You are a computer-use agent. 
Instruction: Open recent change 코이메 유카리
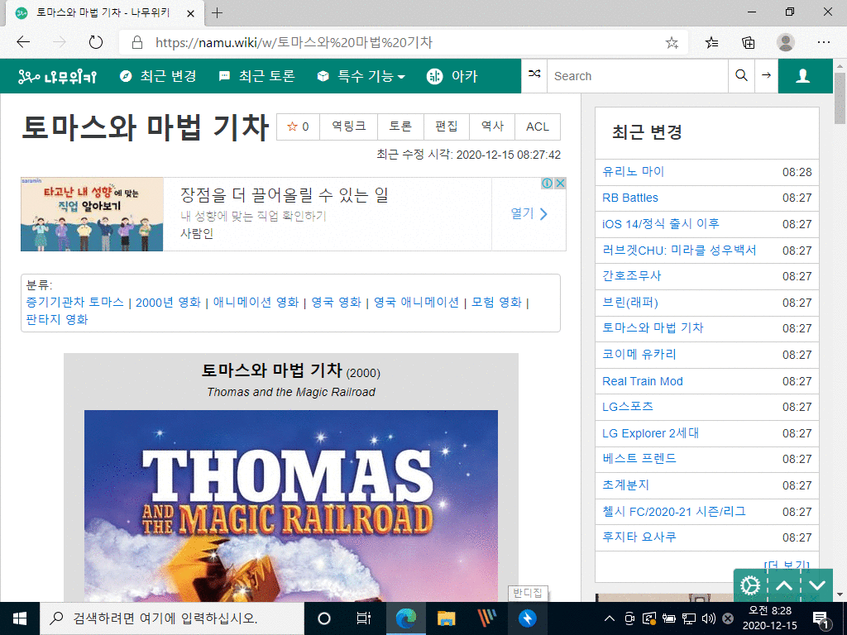coord(639,354)
